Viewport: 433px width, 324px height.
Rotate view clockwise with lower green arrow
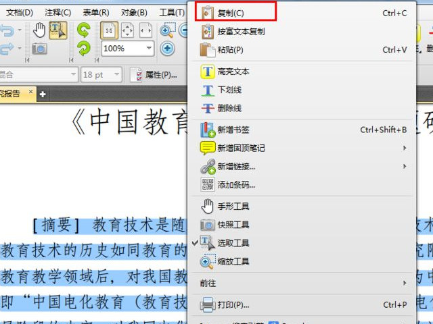pos(84,49)
